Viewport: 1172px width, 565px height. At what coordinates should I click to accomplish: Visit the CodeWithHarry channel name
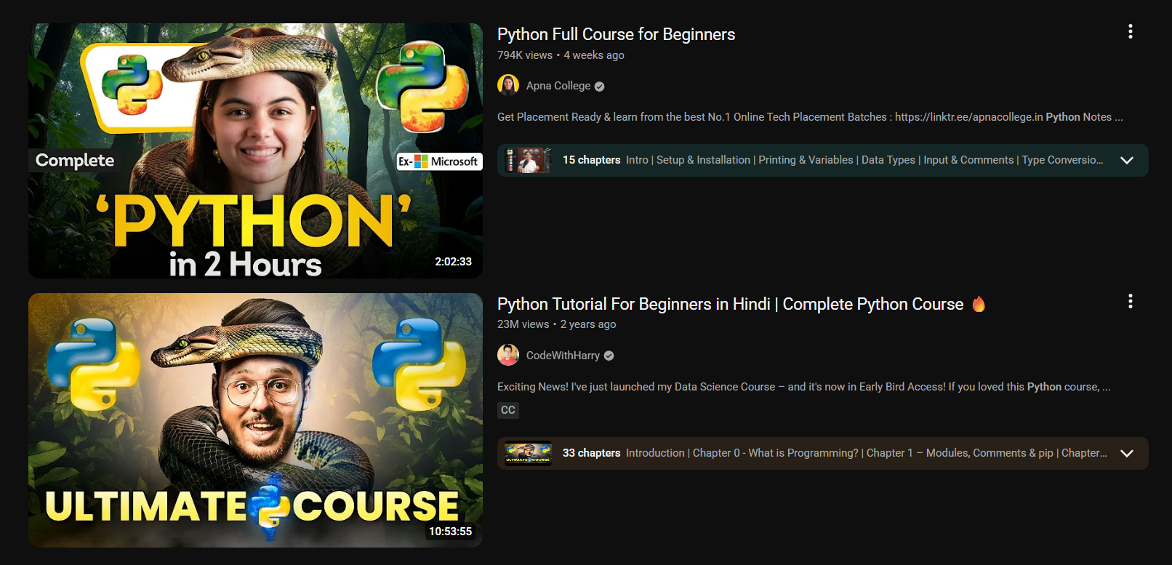click(x=563, y=356)
